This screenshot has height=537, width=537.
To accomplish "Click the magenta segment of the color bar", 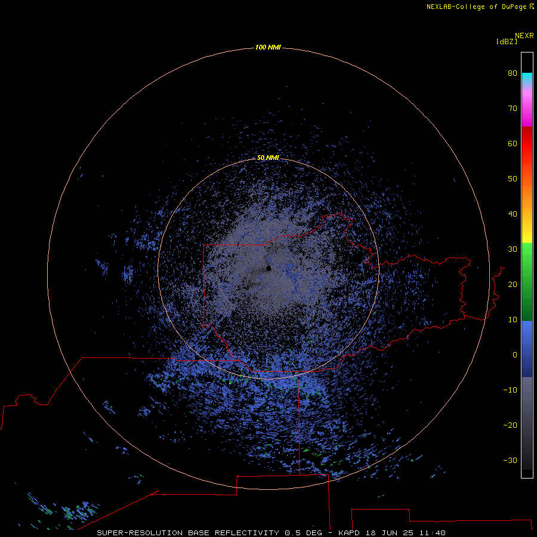I will [x=527, y=110].
